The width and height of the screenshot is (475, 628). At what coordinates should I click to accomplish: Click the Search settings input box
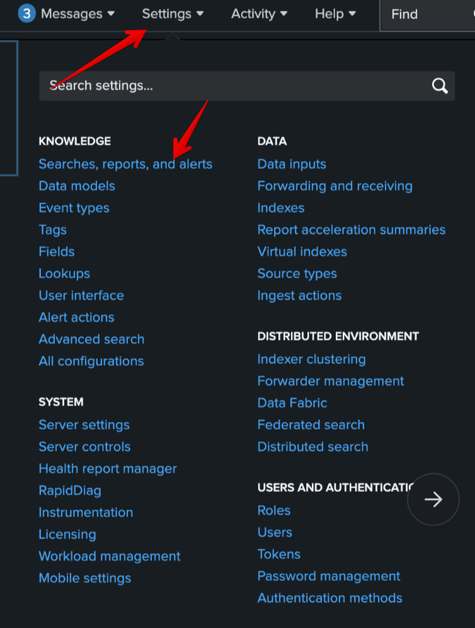tap(247, 86)
